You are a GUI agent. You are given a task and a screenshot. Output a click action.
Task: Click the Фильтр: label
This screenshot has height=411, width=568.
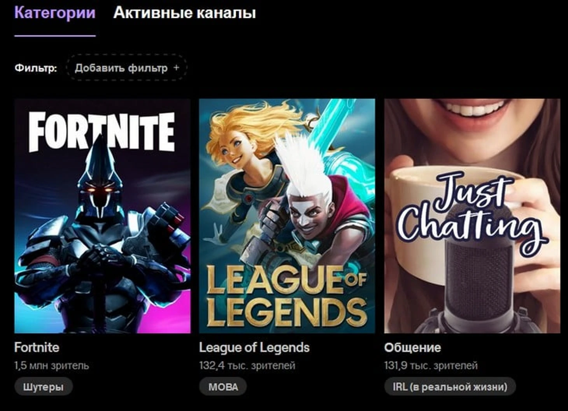(36, 68)
